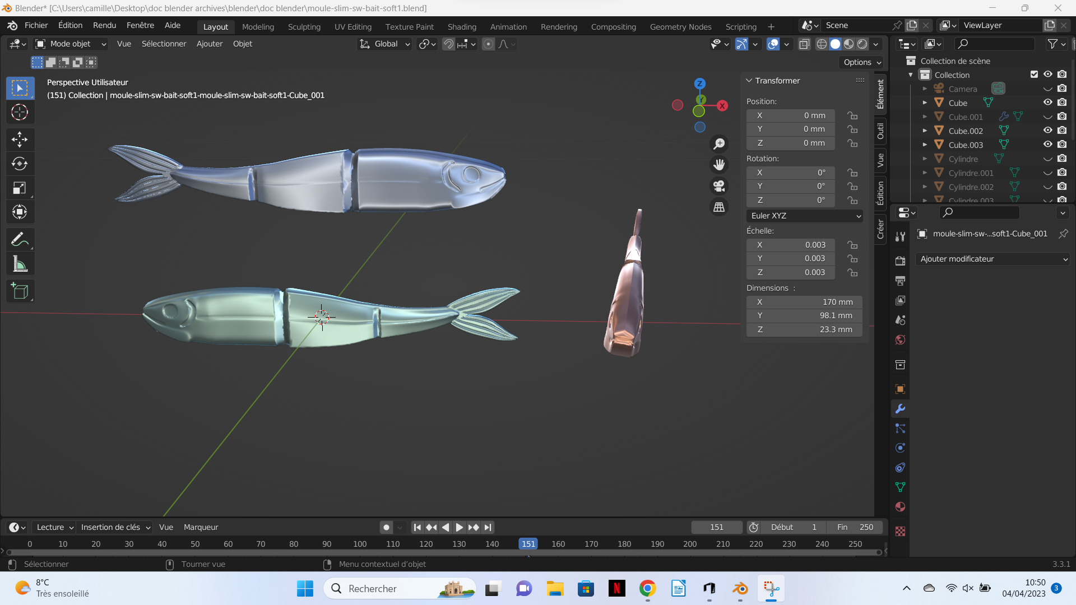Viewport: 1076px width, 605px height.
Task: Switch to the UV Editing workspace tab
Action: coord(353,26)
